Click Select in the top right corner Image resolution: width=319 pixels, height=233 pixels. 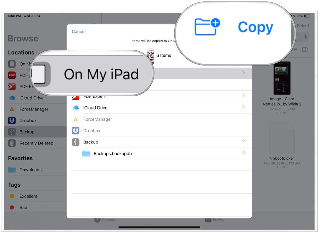[303, 25]
